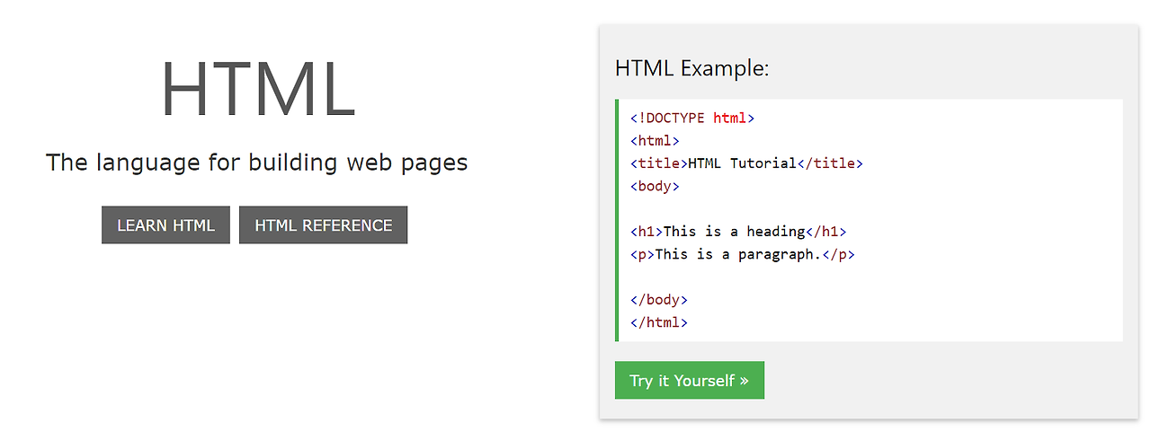Click the closing </html> tag line

(659, 322)
